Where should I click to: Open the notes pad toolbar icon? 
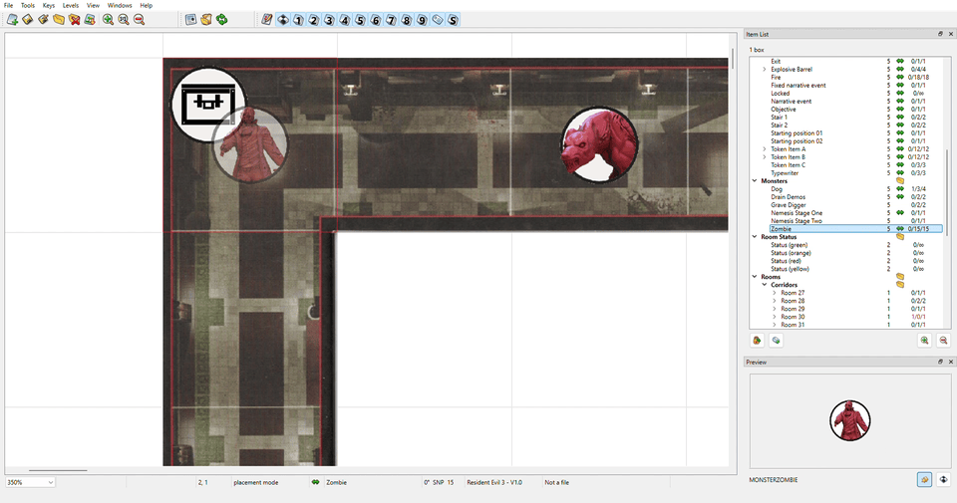coord(267,20)
